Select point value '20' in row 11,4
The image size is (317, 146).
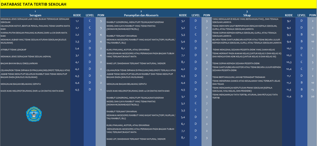(313, 96)
